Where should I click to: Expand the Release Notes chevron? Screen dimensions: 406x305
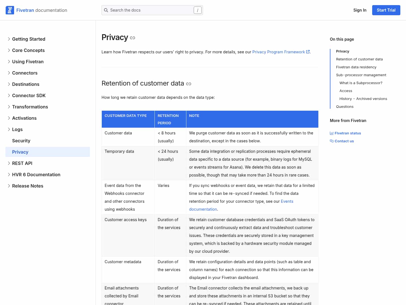9,186
